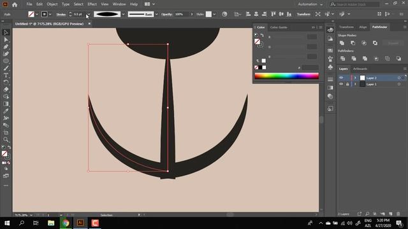
Task: Select the Zoom tool
Action: 6,140
